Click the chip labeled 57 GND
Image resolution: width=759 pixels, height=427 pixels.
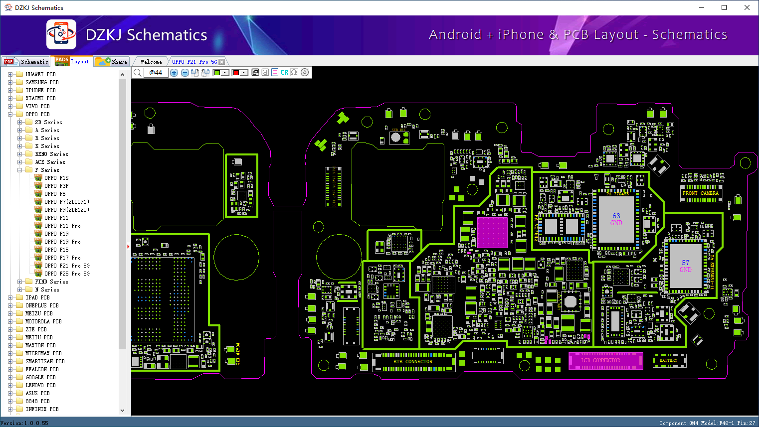pos(686,266)
